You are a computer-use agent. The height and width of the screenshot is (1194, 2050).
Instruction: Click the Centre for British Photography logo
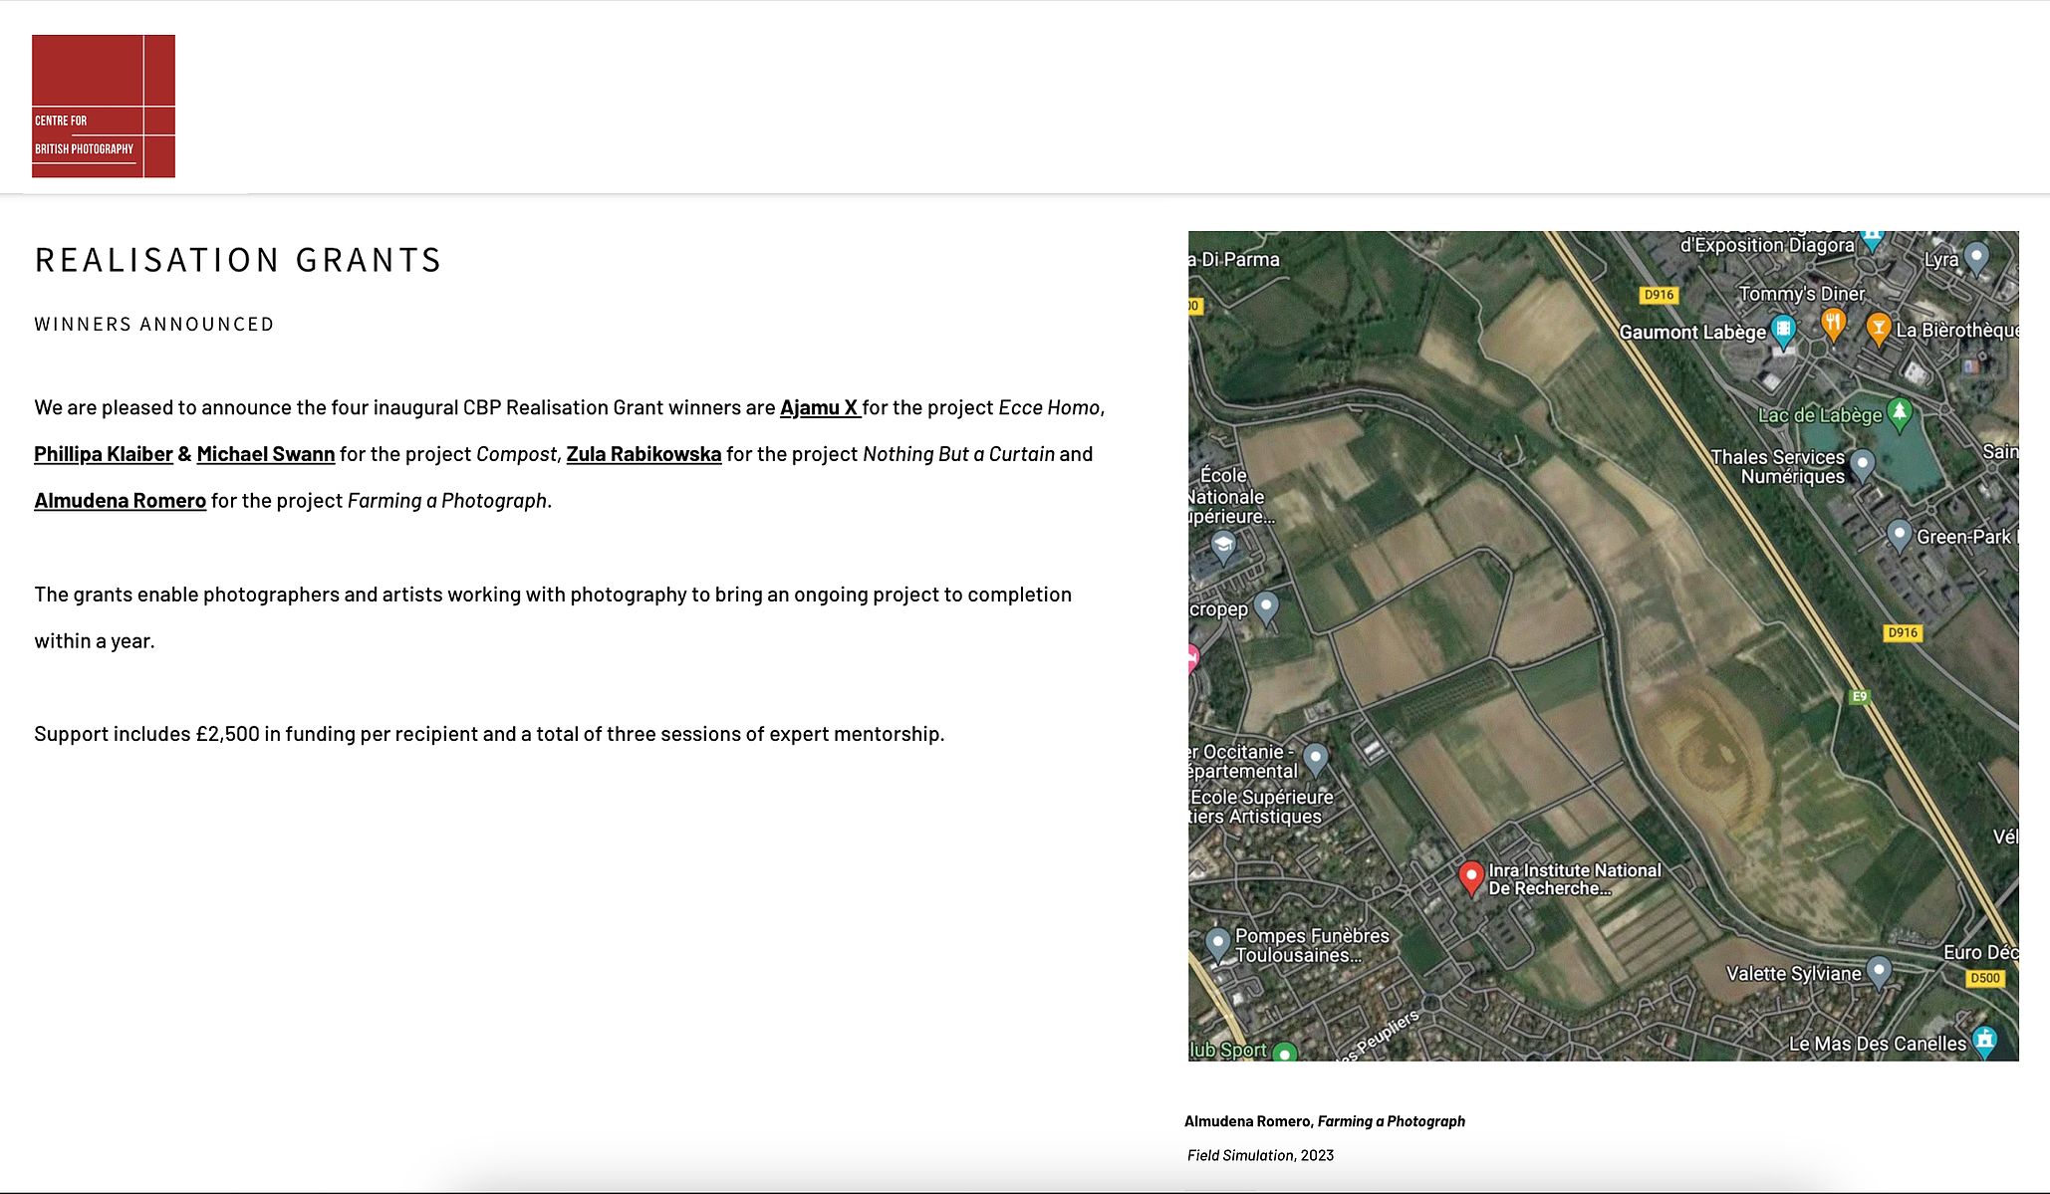pyautogui.click(x=104, y=107)
